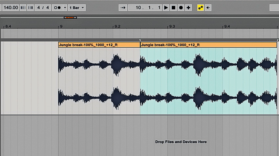Click the arrangement position beats field
The width and height of the screenshot is (279, 156).
point(150,8)
